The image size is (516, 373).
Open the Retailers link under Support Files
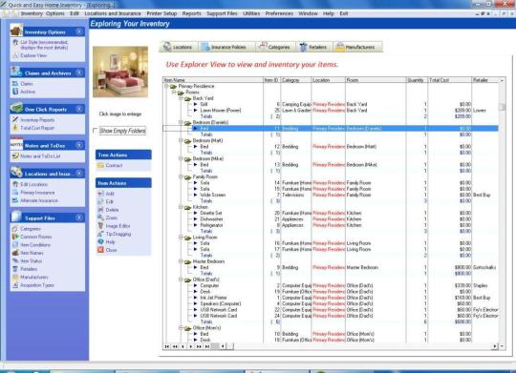point(29,269)
